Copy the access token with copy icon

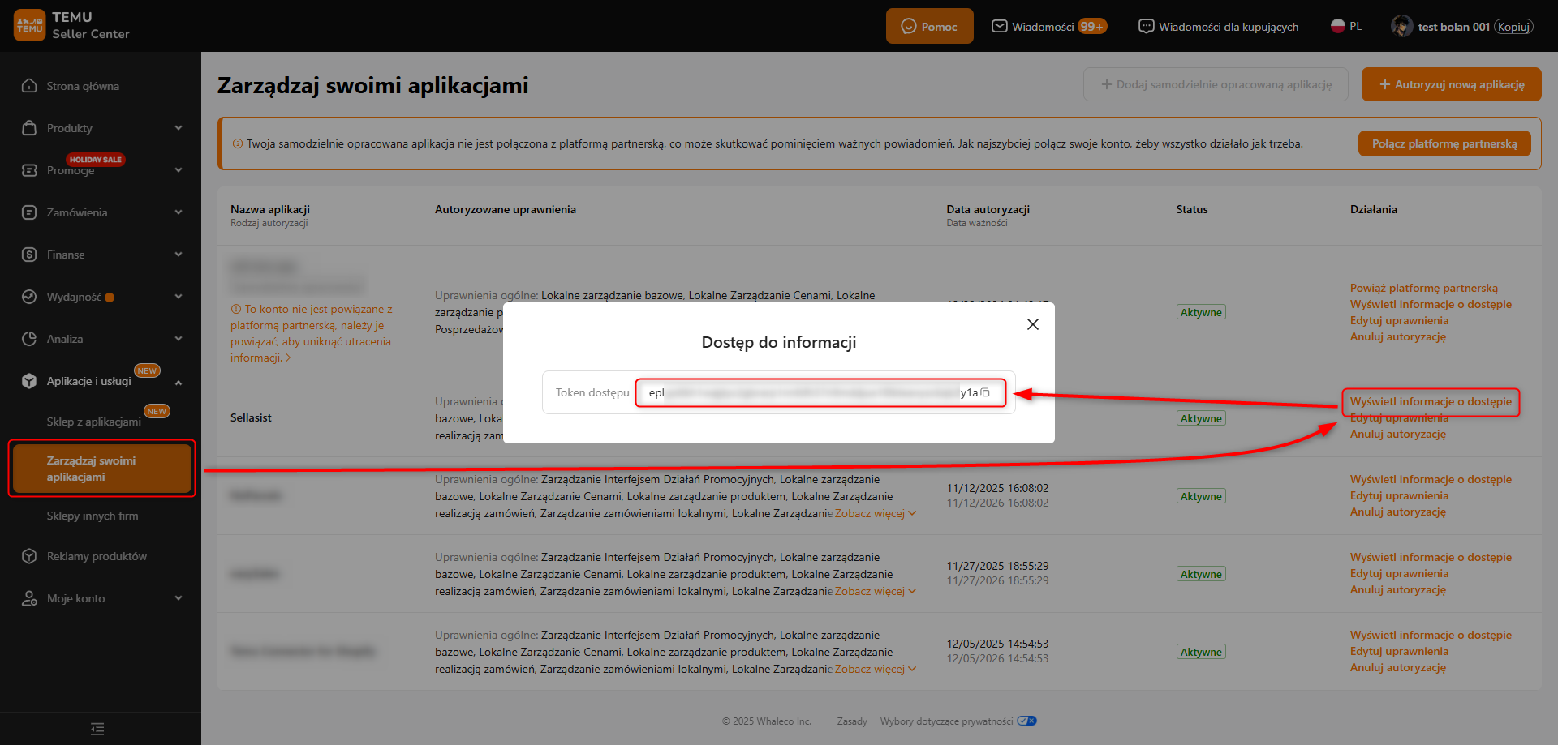(x=985, y=393)
